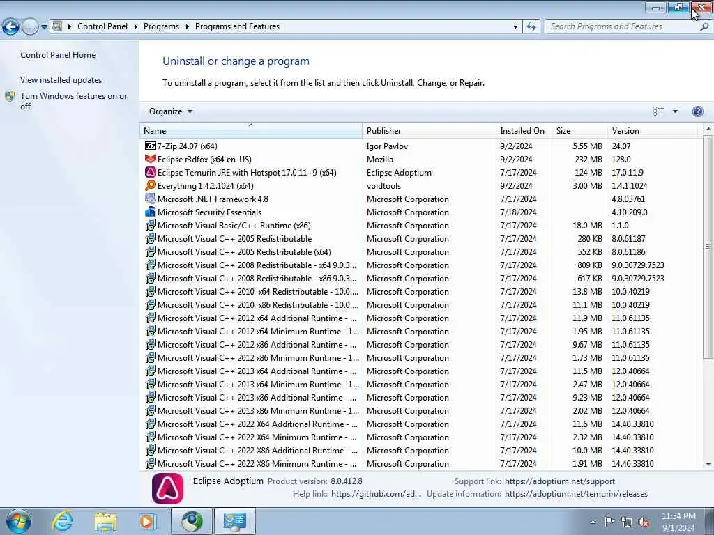The image size is (714, 535).
Task: Select Microsoft Visual C++ 2008 Redistributable x64 row
Action: (418, 265)
